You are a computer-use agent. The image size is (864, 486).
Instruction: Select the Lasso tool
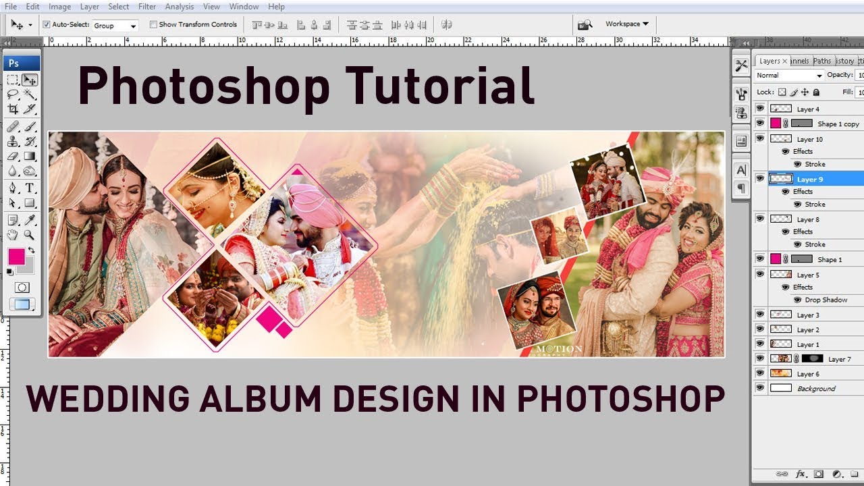[x=13, y=94]
